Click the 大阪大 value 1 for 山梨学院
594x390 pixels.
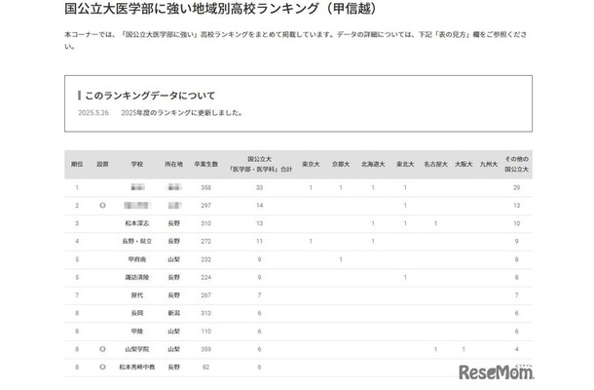pyautogui.click(x=464, y=349)
